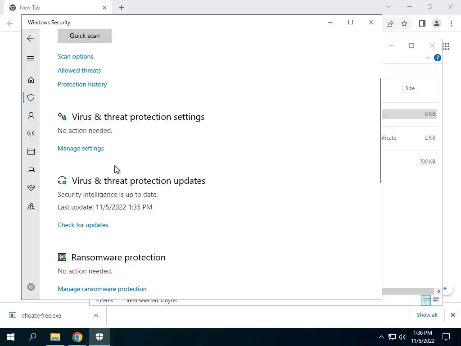
Task: Open taskbar clock and date
Action: pyautogui.click(x=423, y=337)
